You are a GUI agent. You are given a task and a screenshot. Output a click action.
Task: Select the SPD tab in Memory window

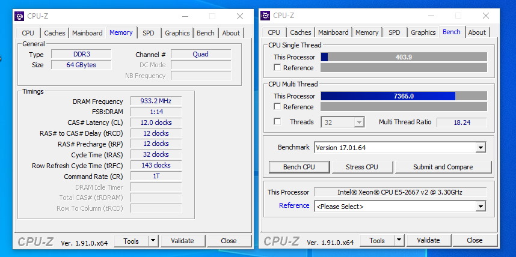click(x=149, y=33)
